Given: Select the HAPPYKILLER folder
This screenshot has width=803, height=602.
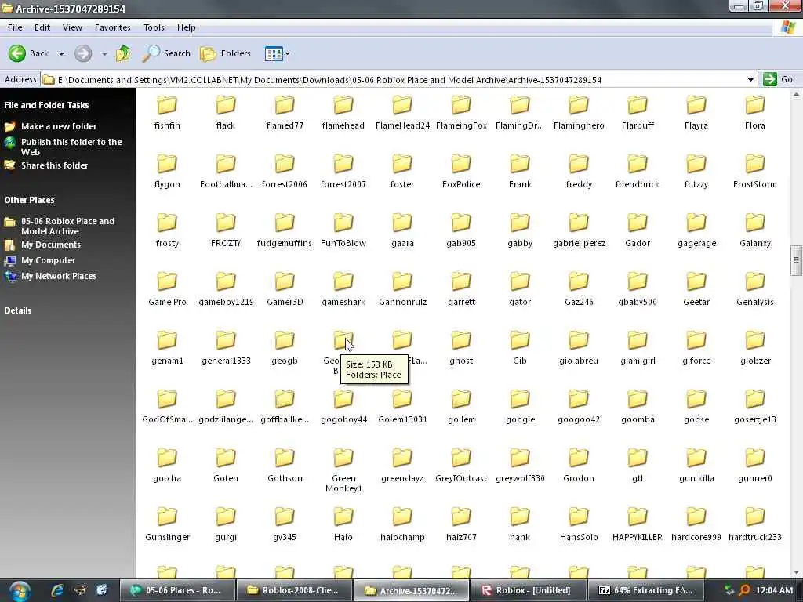Looking at the screenshot, I should point(638,524).
